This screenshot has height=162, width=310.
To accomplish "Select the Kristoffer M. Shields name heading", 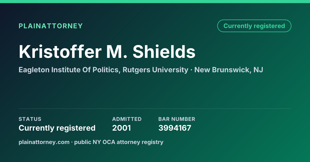I will [107, 52].
